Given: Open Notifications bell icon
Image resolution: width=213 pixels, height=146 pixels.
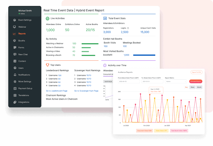Looking at the screenshot, I should click(15, 75).
